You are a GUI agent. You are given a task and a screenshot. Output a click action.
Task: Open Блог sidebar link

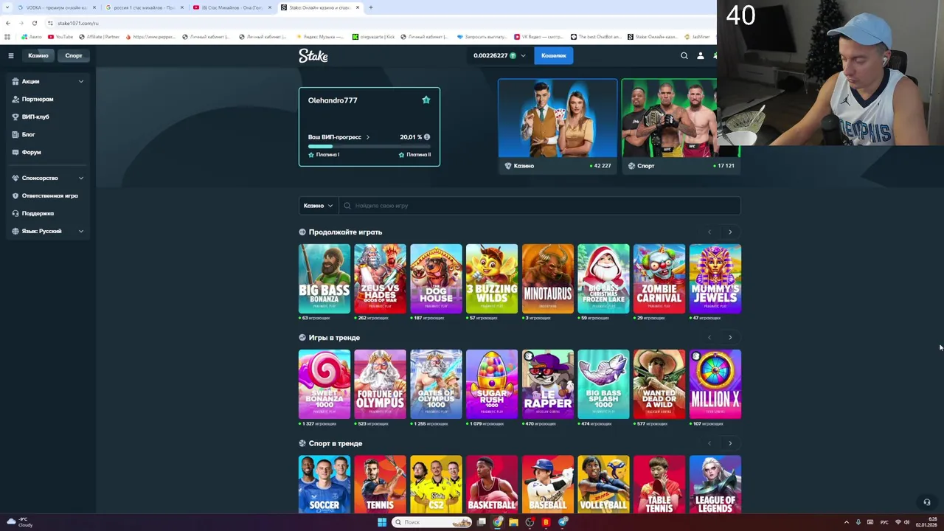point(29,134)
